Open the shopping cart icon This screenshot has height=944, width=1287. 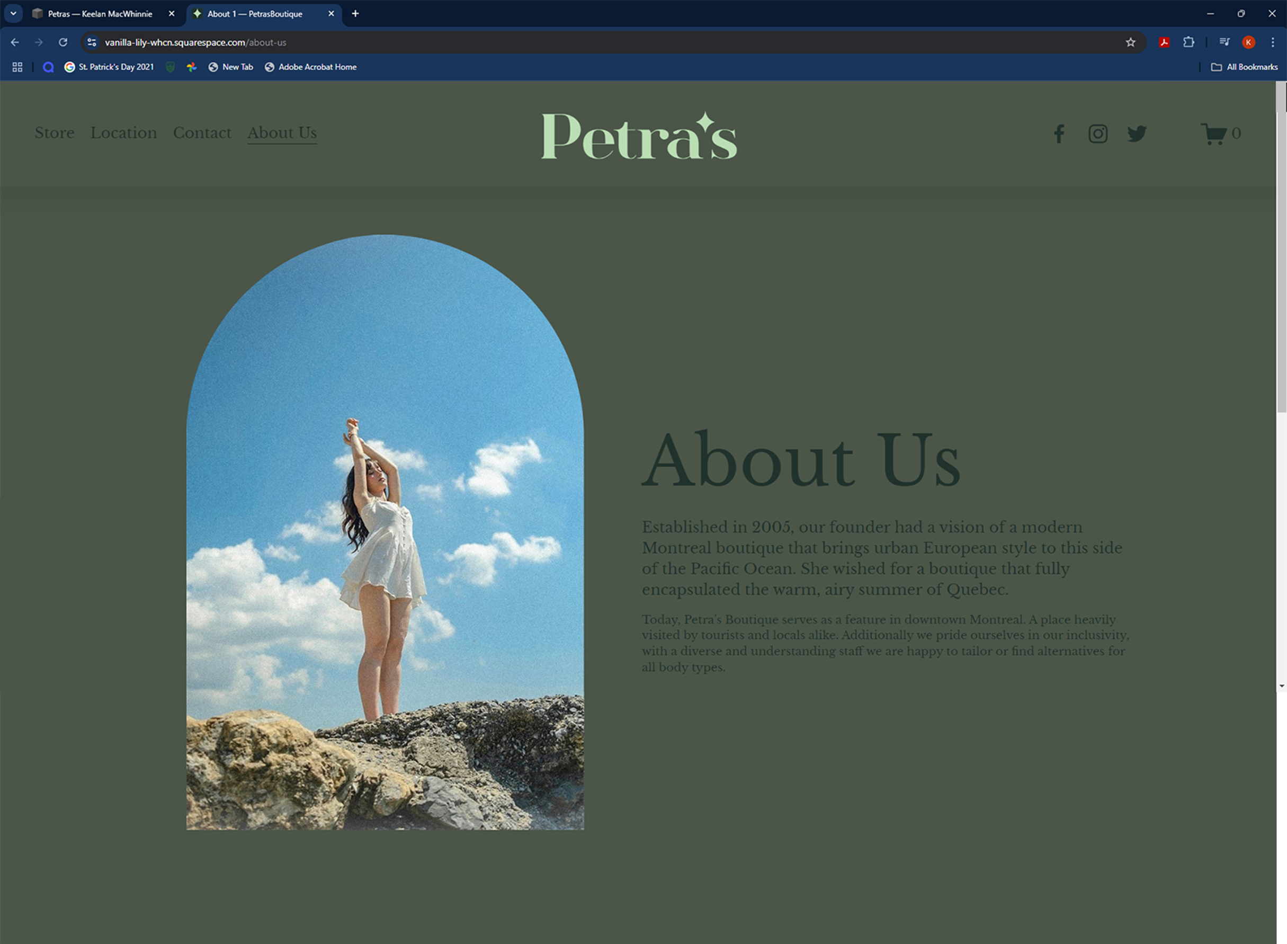[1213, 133]
